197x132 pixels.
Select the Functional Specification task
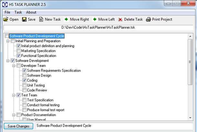38,56
